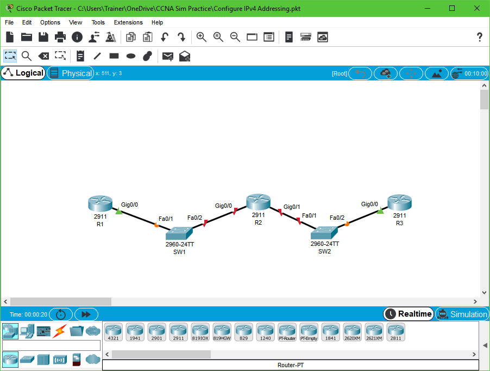Select switch SW2 in the topology
The width and height of the screenshot is (490, 371).
point(324,233)
